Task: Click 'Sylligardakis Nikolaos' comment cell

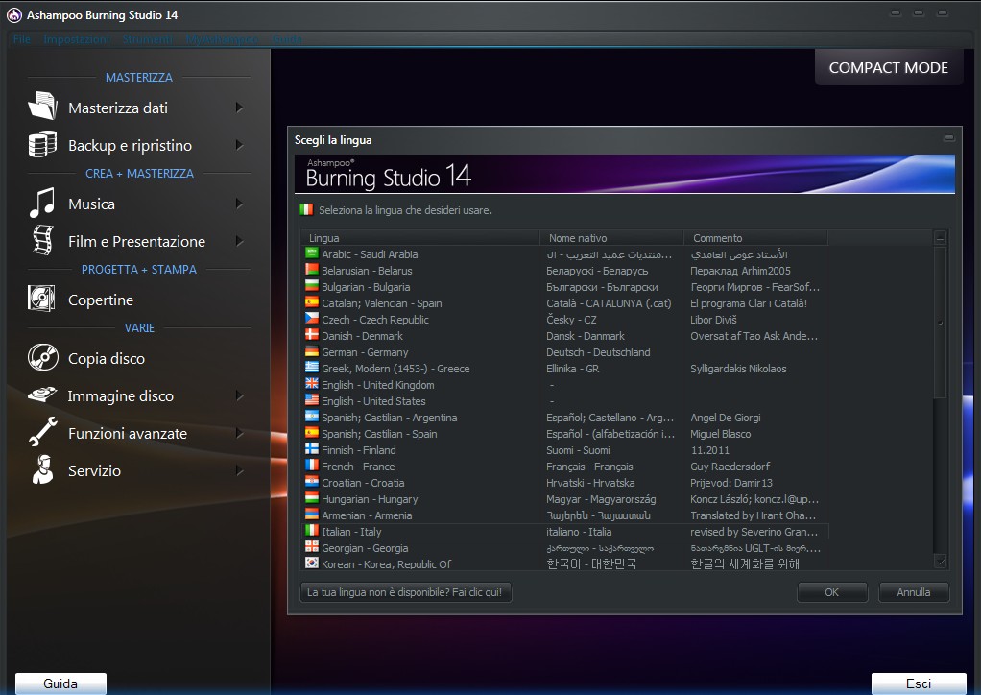Action: [x=738, y=369]
